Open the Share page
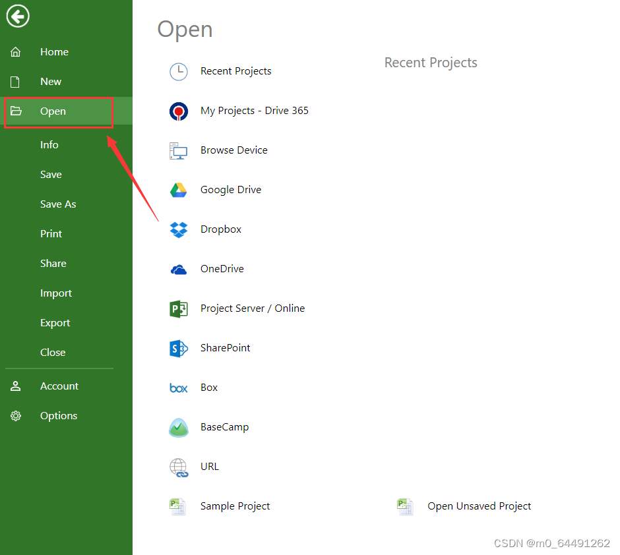The width and height of the screenshot is (620, 555). [x=53, y=263]
